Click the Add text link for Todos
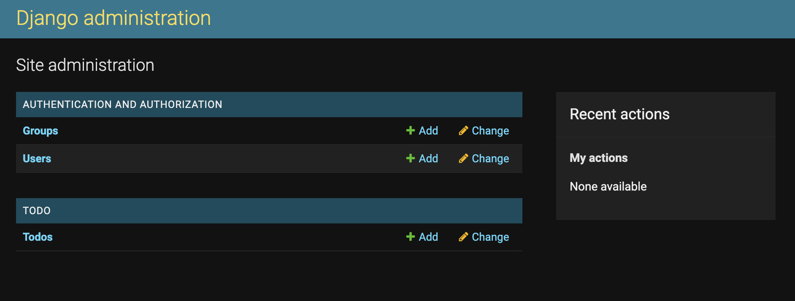The width and height of the screenshot is (795, 301). [x=428, y=237]
